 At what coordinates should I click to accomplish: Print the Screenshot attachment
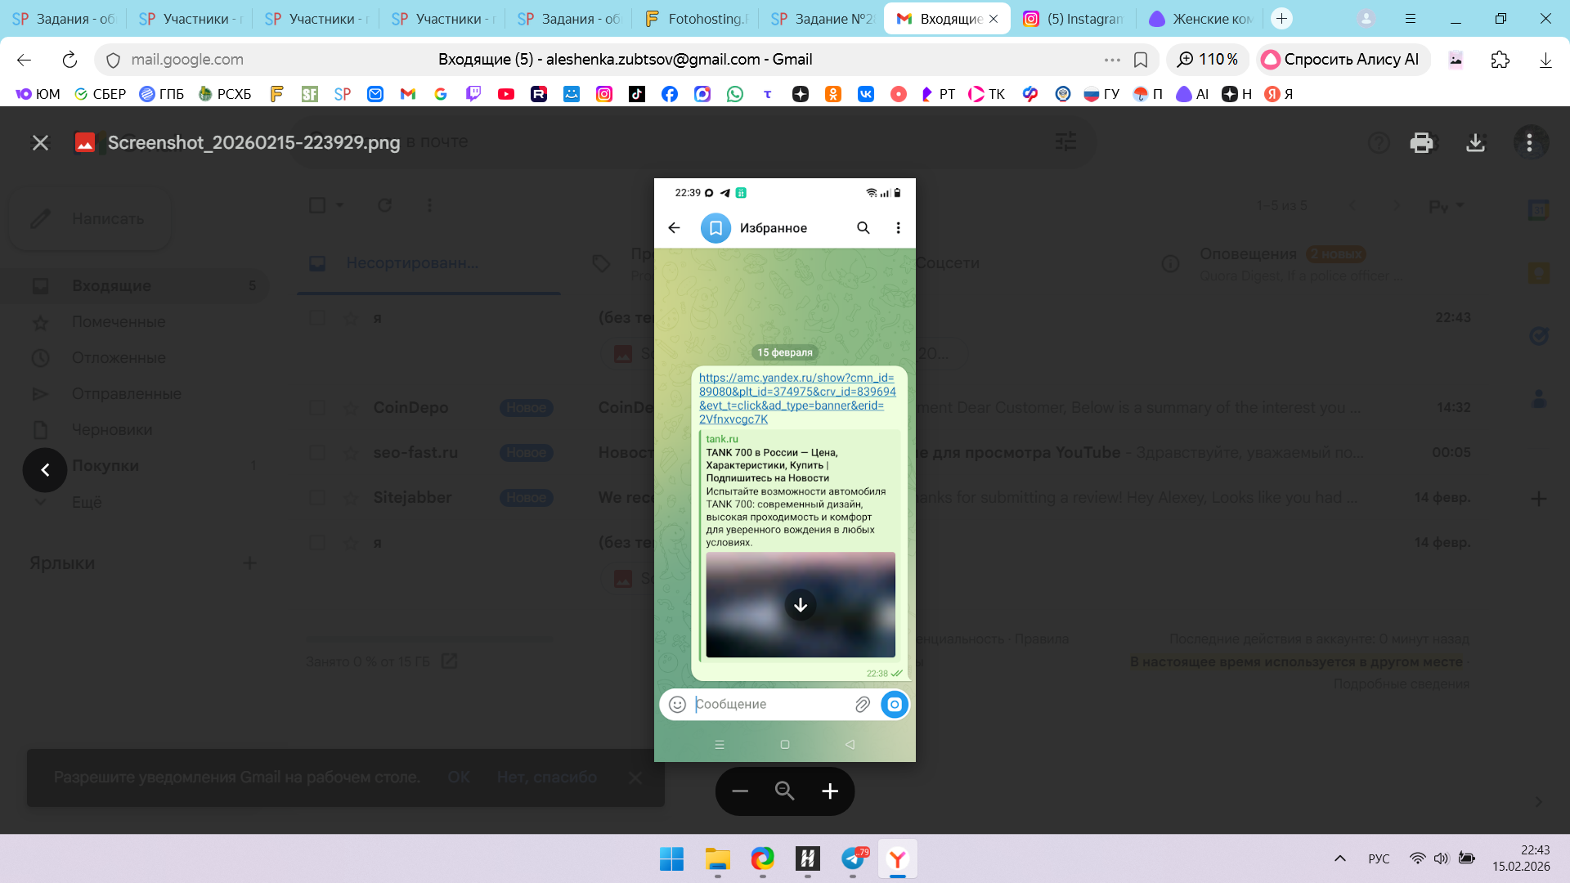(x=1421, y=142)
